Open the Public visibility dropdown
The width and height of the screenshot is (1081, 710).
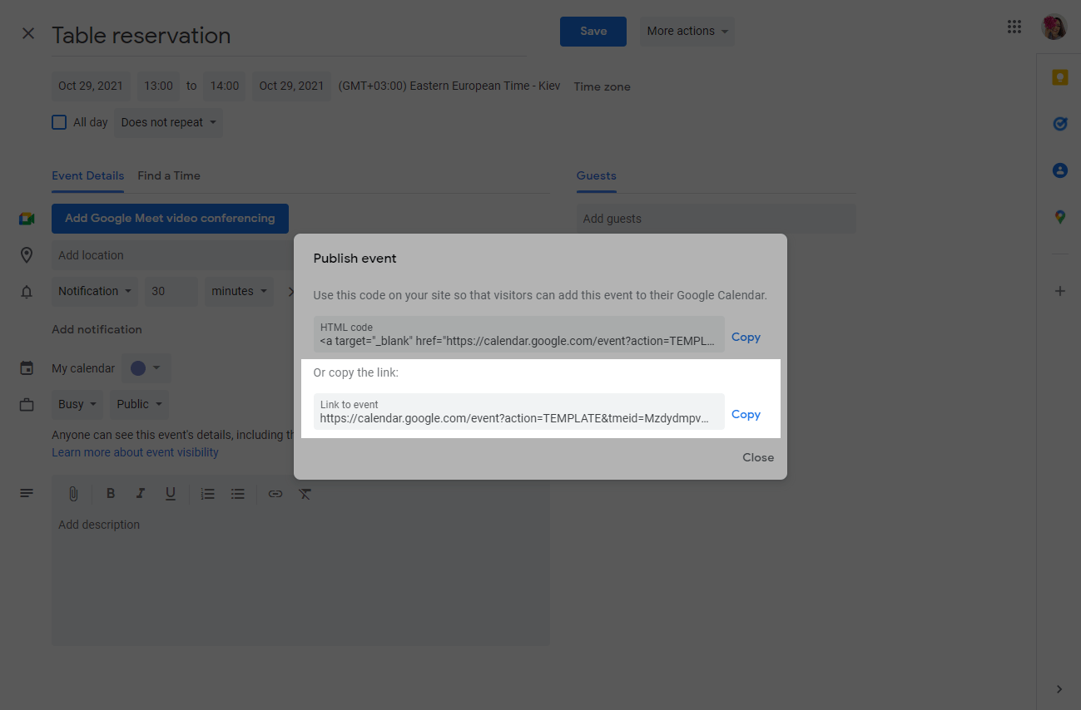click(x=140, y=404)
